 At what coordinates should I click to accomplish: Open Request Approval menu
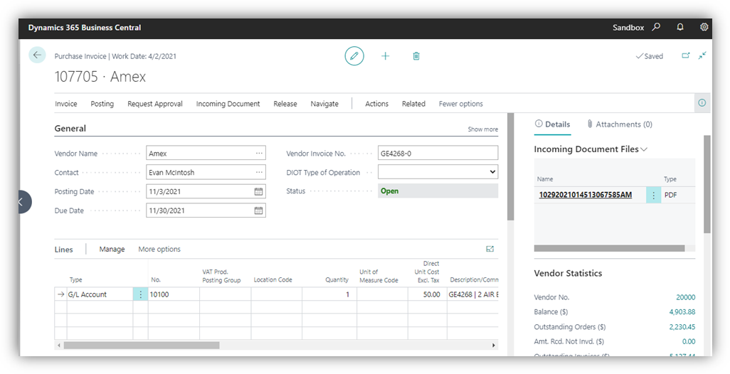(155, 104)
